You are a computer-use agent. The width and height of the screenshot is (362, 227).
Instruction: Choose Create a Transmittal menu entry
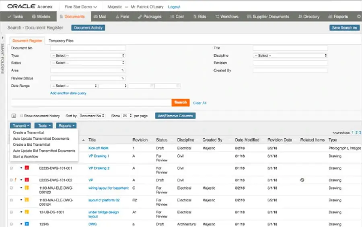coord(29,133)
